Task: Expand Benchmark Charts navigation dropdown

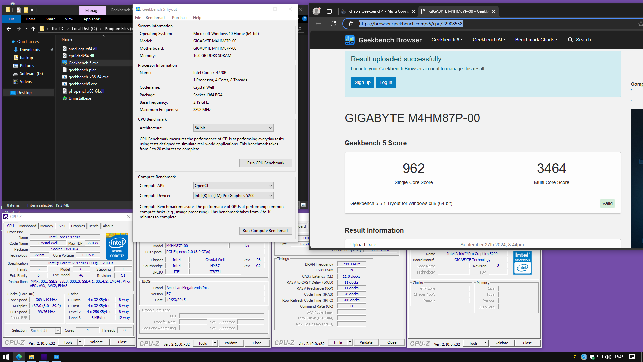Action: click(x=537, y=40)
